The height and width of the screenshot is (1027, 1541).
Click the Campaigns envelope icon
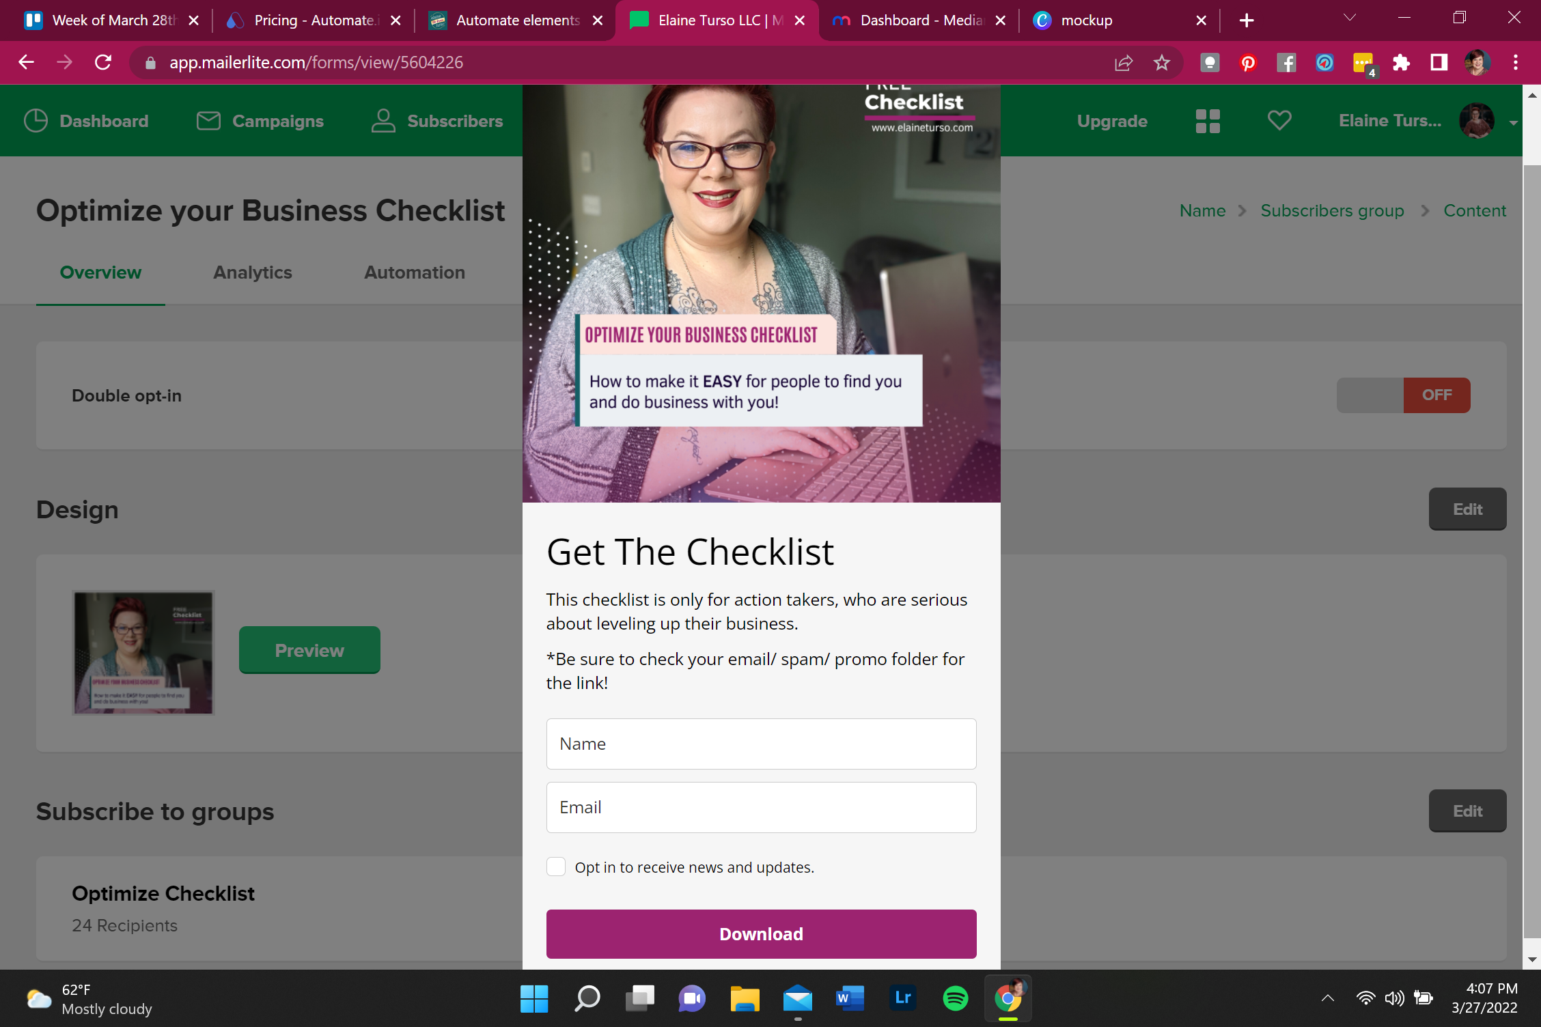click(x=208, y=121)
